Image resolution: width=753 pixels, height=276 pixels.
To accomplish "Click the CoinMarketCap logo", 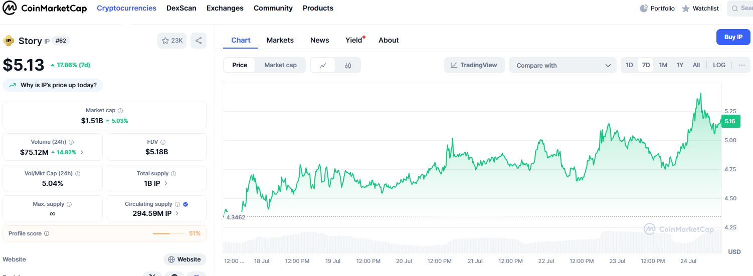I will pyautogui.click(x=45, y=8).
